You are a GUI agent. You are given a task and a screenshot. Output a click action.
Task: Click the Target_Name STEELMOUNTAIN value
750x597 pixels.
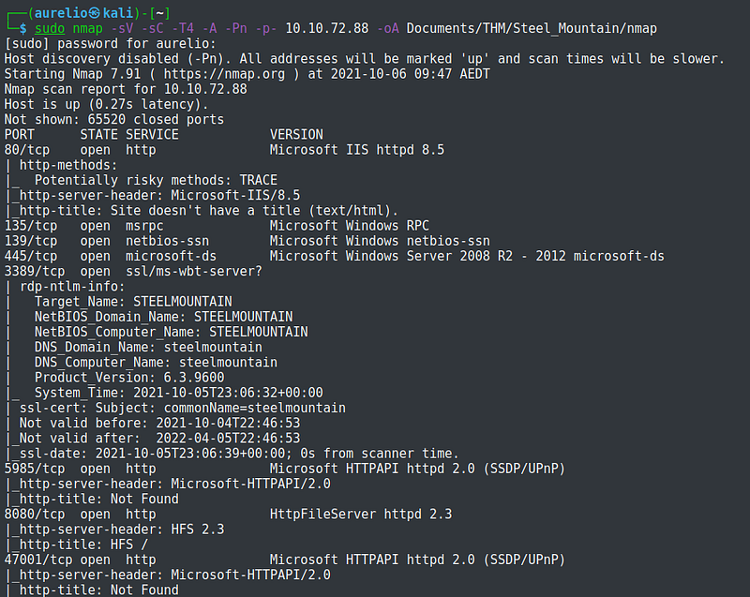pos(182,302)
